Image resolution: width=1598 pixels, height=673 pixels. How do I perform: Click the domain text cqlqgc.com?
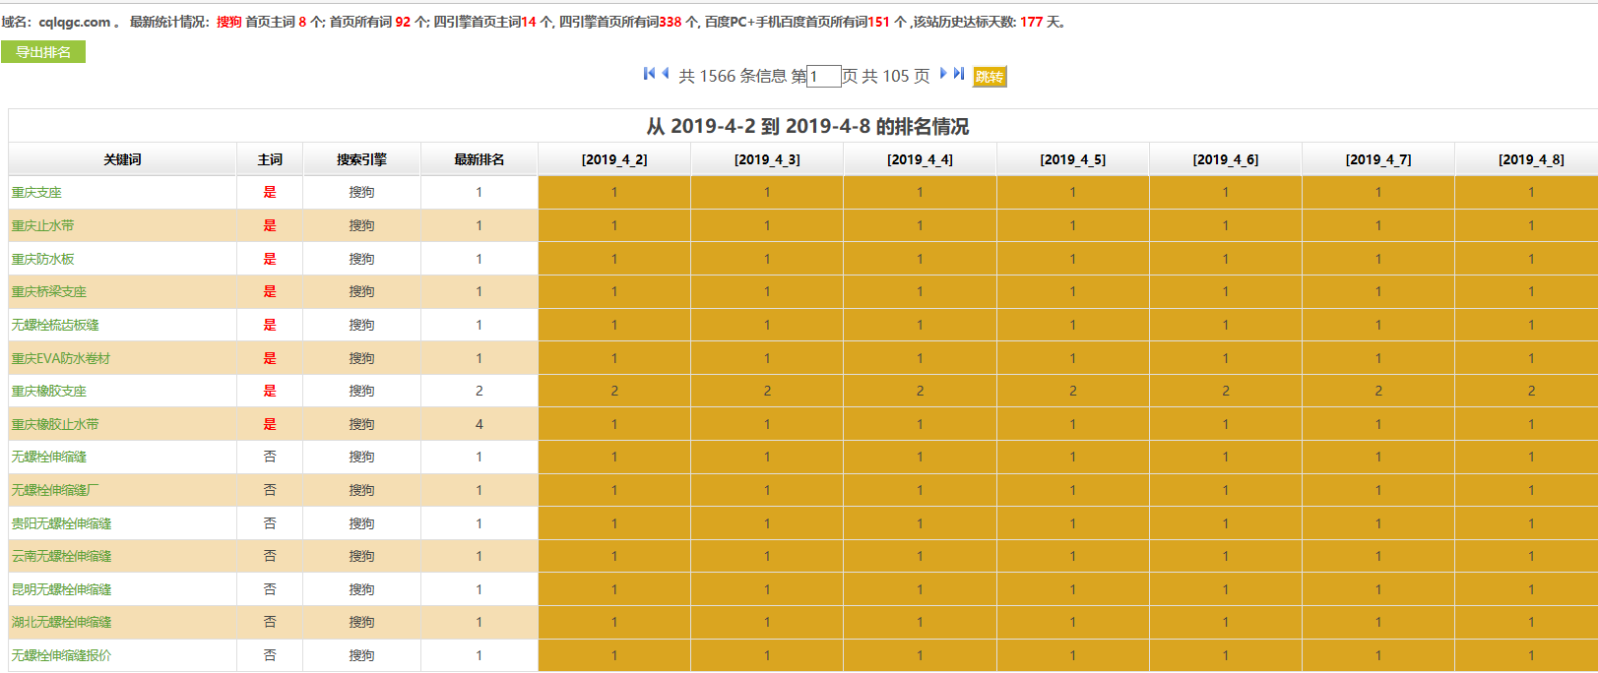pyautogui.click(x=75, y=22)
